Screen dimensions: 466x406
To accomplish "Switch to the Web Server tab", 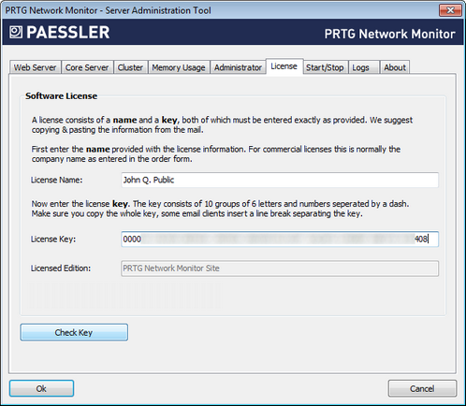I will [x=36, y=67].
